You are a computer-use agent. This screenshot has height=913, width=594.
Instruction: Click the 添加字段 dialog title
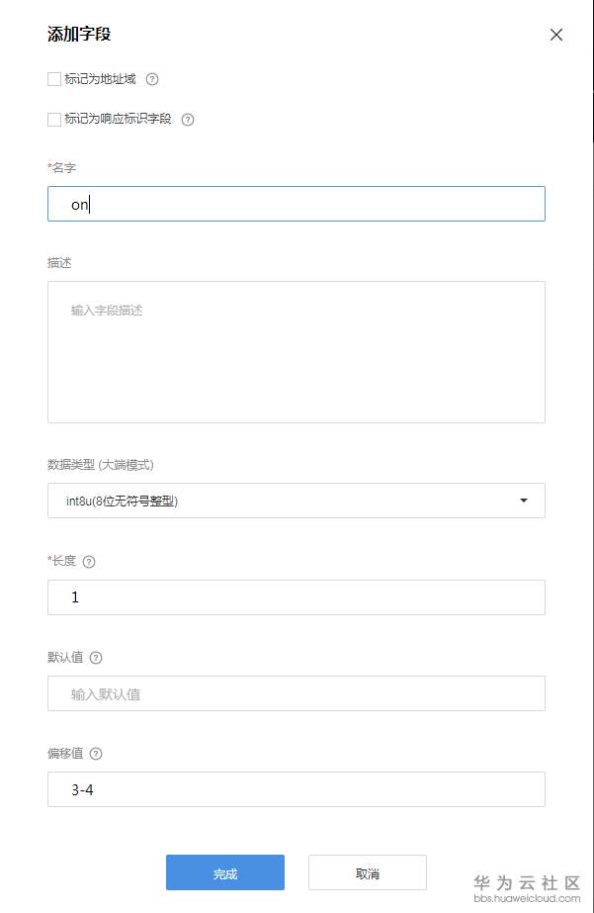coord(79,34)
